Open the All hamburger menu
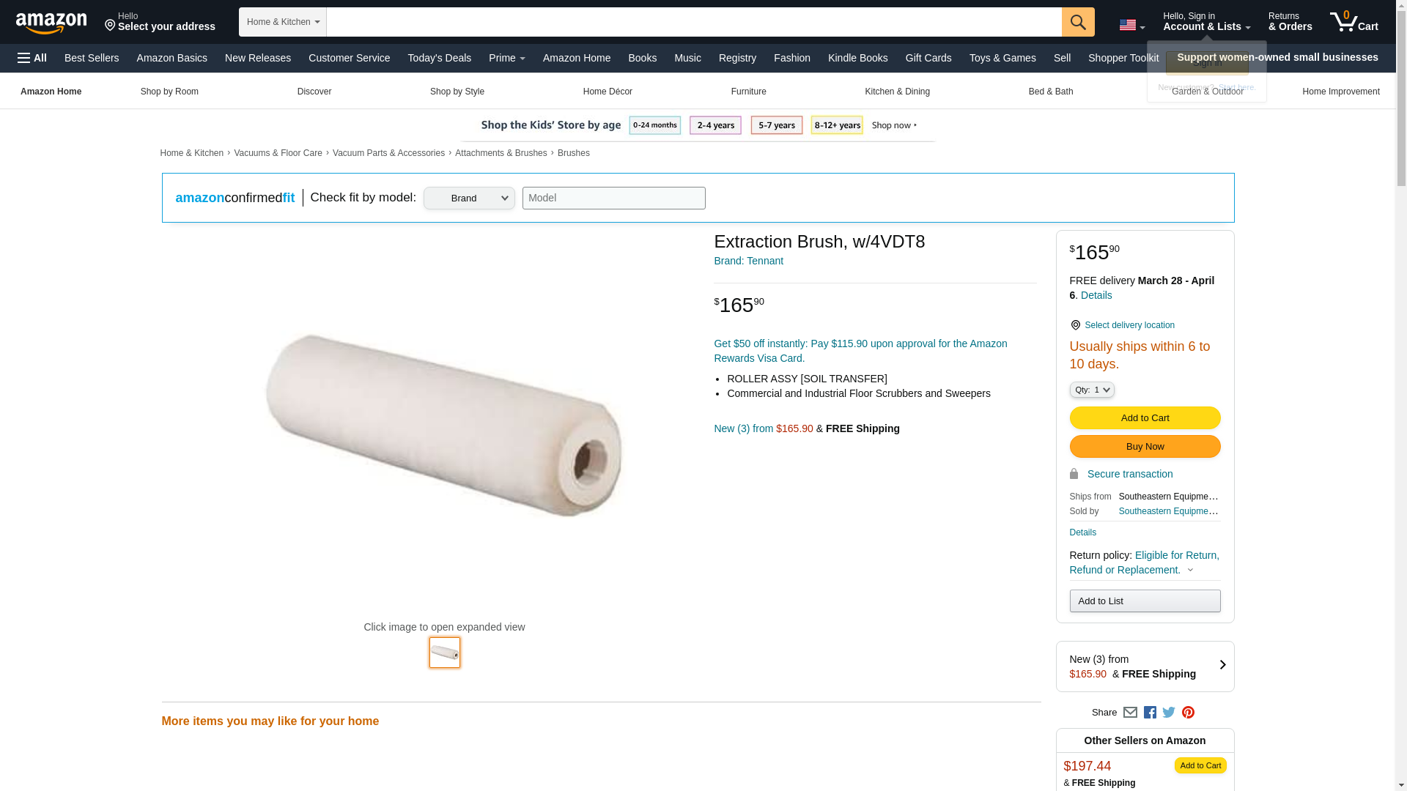The height and width of the screenshot is (791, 1407). tap(32, 58)
